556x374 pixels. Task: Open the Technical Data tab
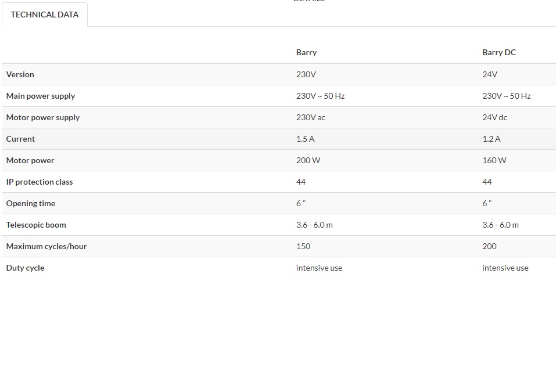[45, 15]
